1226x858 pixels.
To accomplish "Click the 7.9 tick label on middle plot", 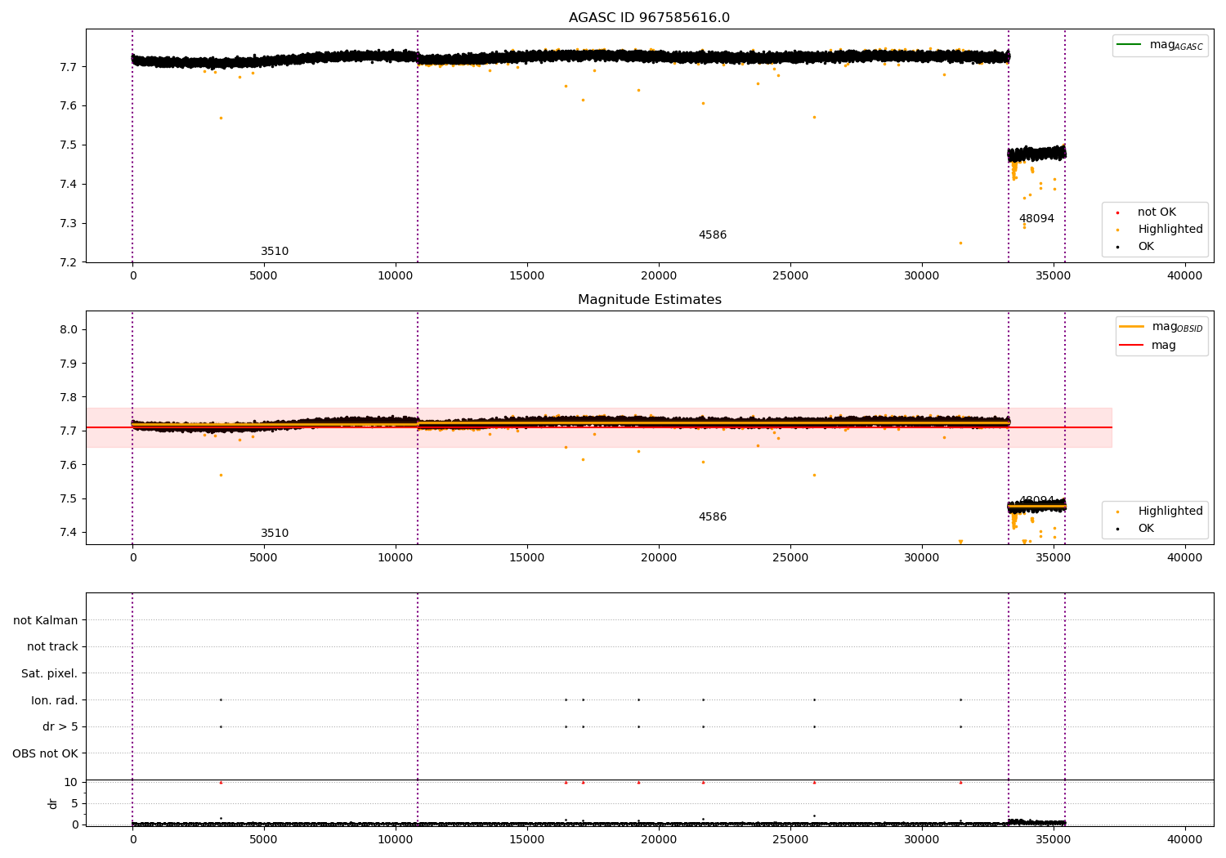I will [x=69, y=364].
